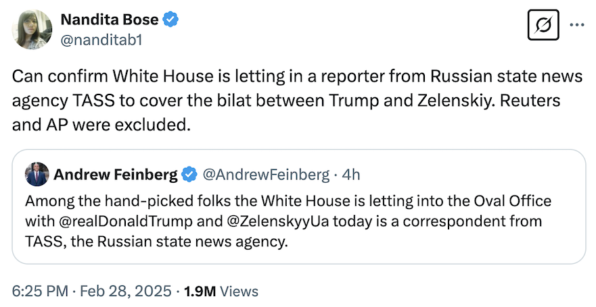Click the Andrew Feinberg display name
The height and width of the screenshot is (307, 596).
pos(115,175)
